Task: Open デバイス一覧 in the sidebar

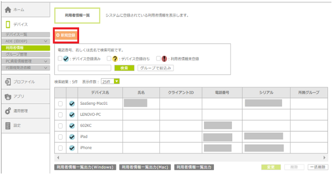Action: [x=16, y=34]
